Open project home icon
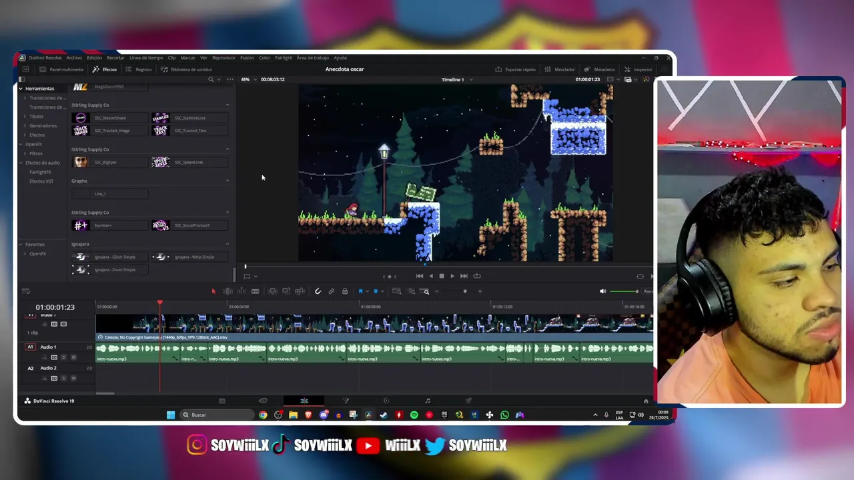Viewport: 854px width, 480px height. (645, 401)
